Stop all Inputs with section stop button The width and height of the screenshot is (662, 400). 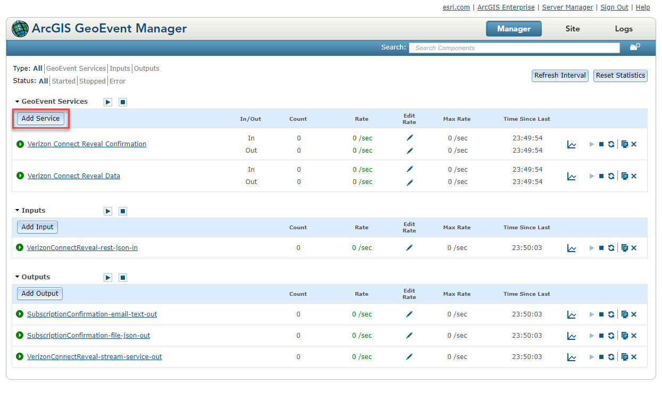(123, 211)
